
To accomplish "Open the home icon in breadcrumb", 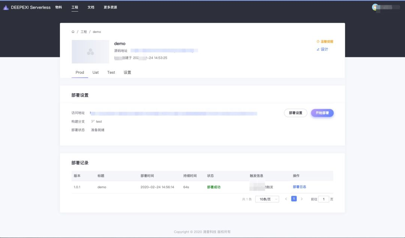I will pos(73,32).
